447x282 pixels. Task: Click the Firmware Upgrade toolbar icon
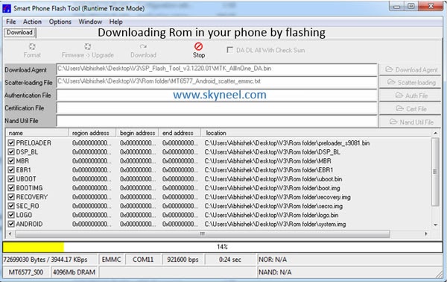pos(87,46)
